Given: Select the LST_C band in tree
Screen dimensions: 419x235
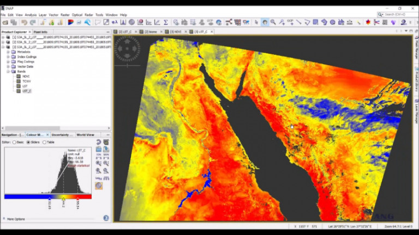Looking at the screenshot, I should (x=27, y=91).
